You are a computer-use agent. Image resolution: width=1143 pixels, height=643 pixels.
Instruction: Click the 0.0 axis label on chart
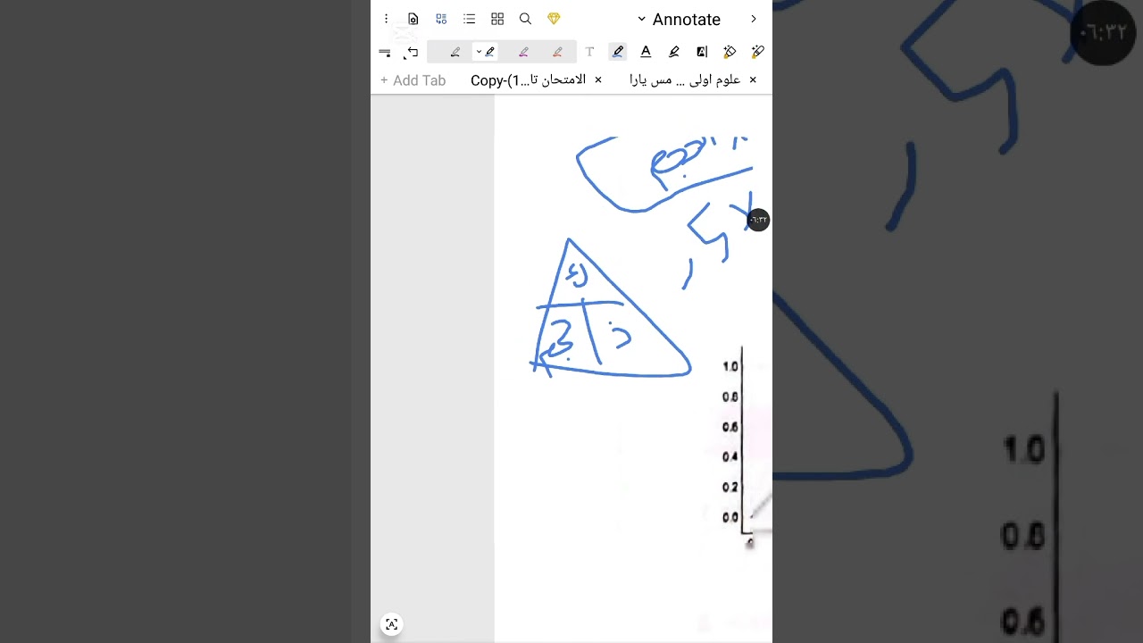click(x=730, y=517)
